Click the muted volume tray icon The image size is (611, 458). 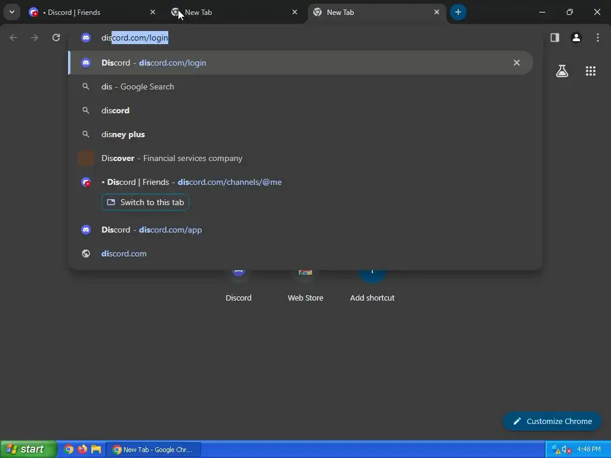[x=566, y=450]
